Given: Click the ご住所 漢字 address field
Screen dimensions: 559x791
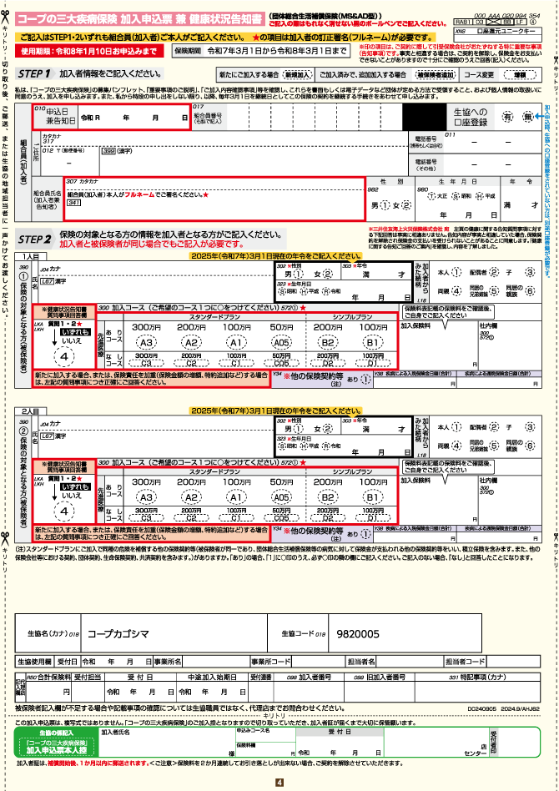Looking at the screenshot, I should tap(254, 161).
